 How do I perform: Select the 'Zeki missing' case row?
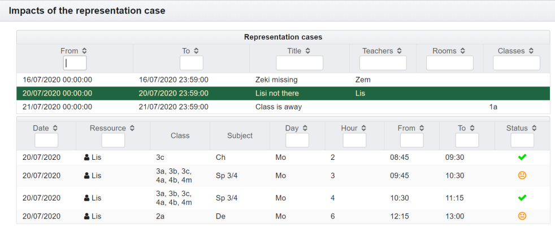pyautogui.click(x=276, y=80)
